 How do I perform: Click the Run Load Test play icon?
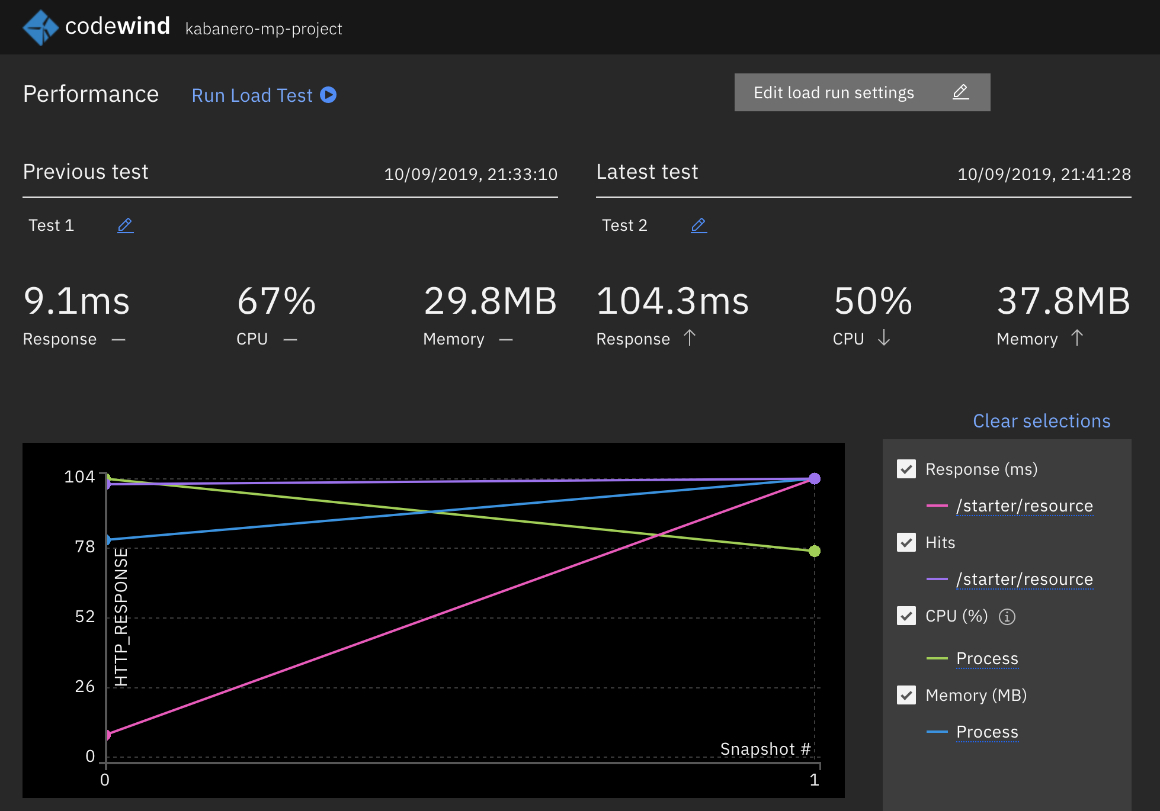coord(328,95)
